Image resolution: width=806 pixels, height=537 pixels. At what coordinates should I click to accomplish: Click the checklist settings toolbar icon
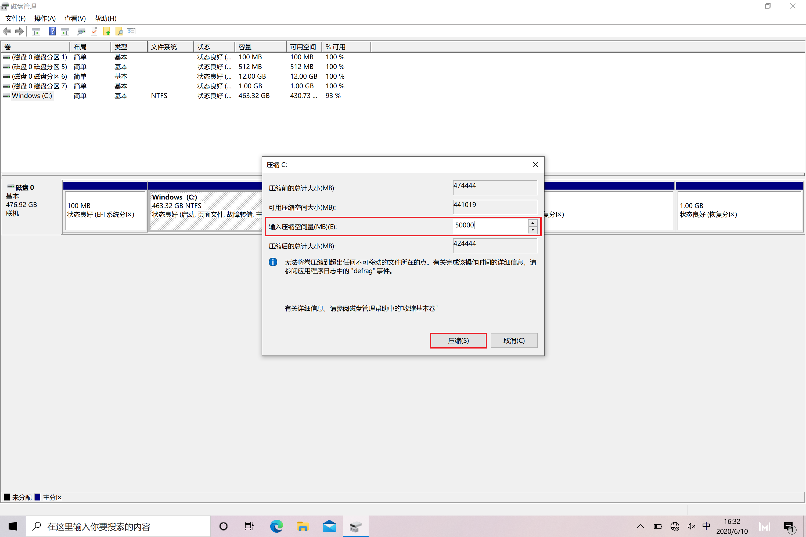131,31
